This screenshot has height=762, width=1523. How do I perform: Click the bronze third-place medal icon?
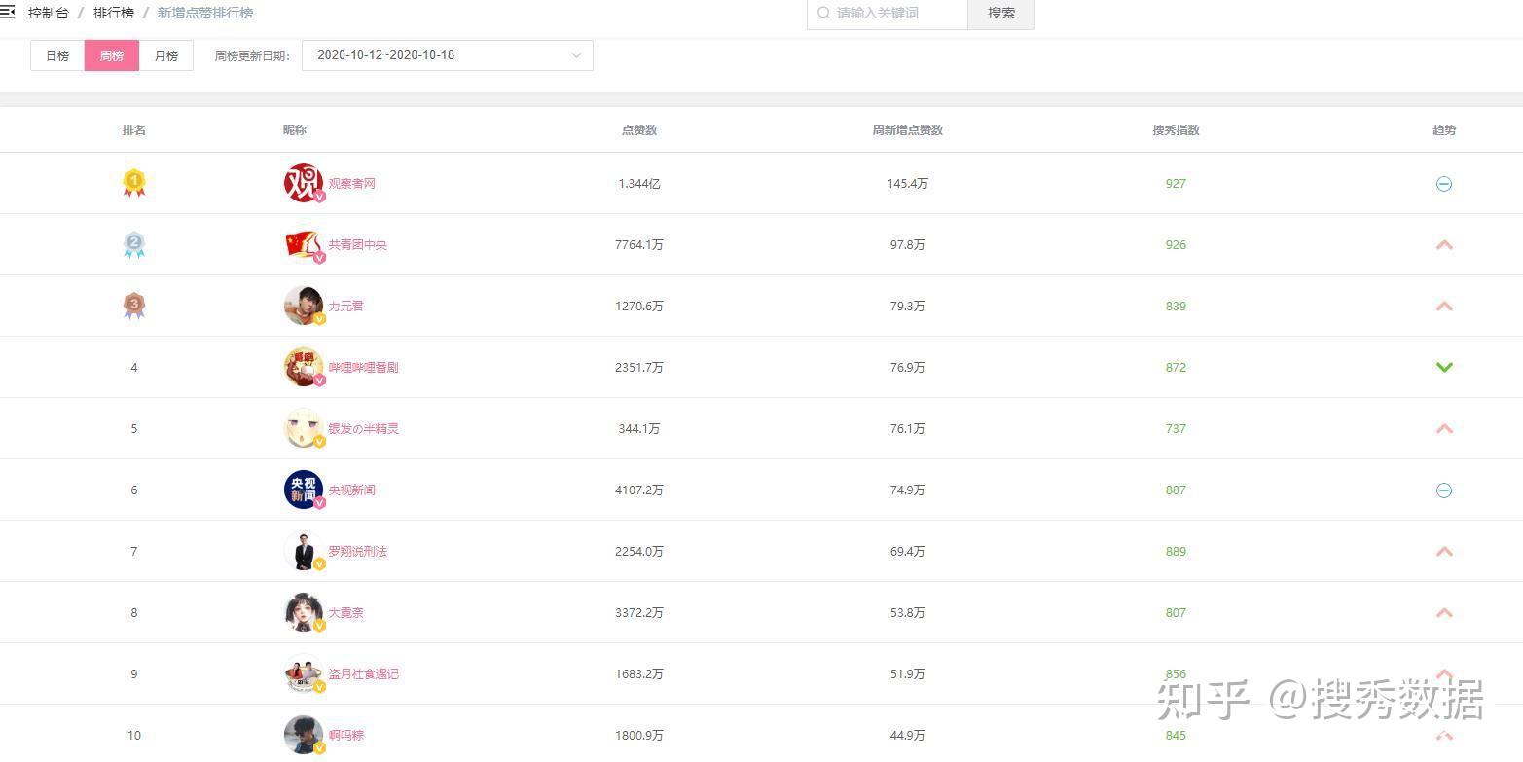point(134,306)
